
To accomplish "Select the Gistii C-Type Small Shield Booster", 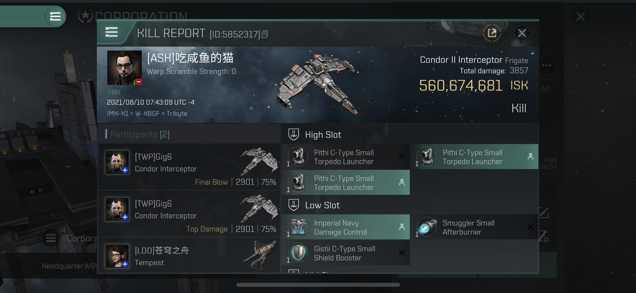I will coord(346,253).
